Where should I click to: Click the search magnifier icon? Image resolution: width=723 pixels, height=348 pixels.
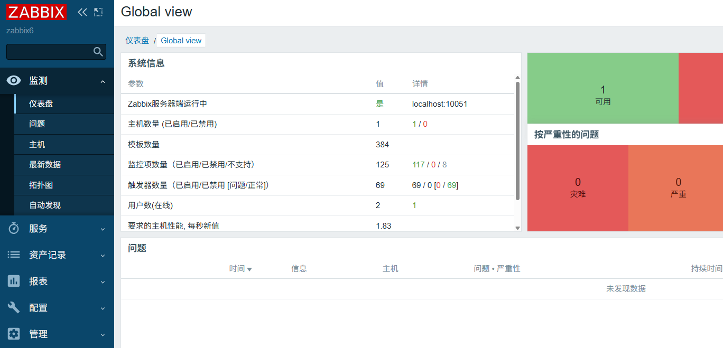(x=98, y=52)
